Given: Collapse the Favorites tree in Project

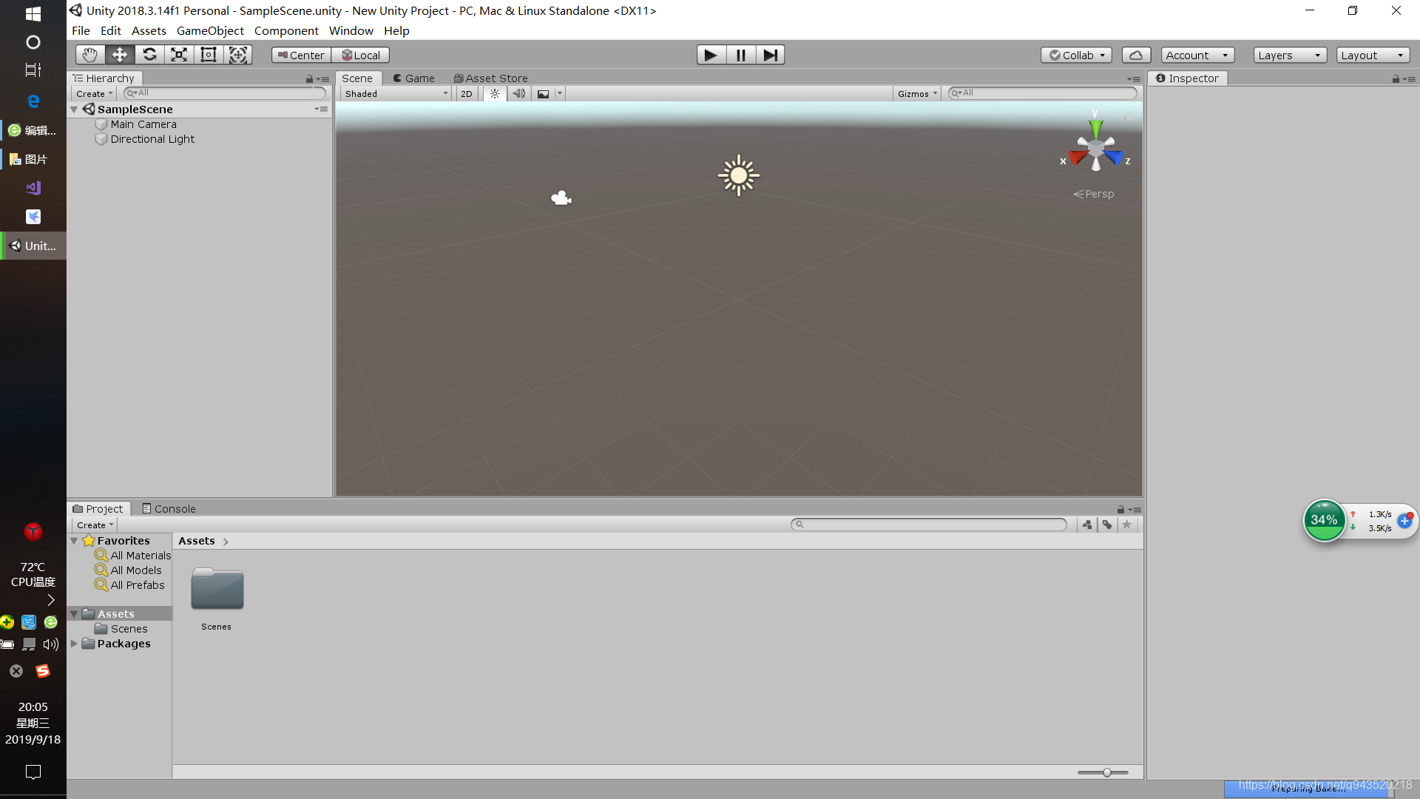Looking at the screenshot, I should (74, 541).
